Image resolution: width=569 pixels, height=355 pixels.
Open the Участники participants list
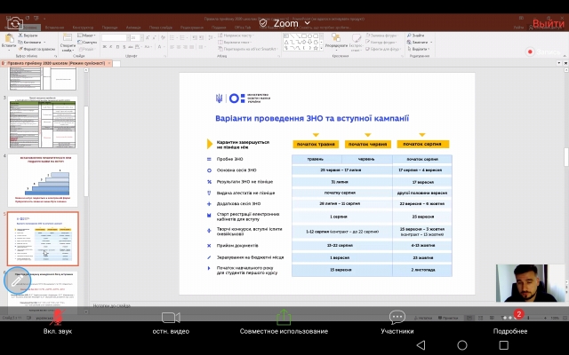pyautogui.click(x=397, y=320)
